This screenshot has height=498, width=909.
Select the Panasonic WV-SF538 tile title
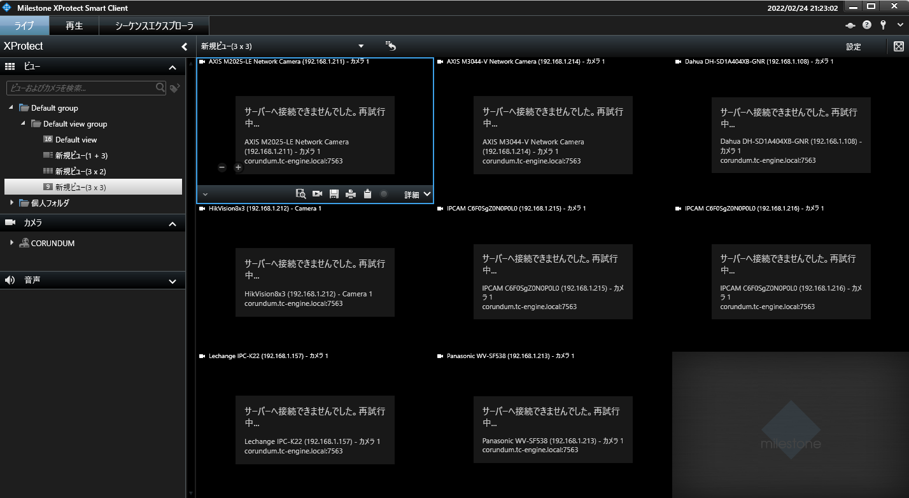511,356
